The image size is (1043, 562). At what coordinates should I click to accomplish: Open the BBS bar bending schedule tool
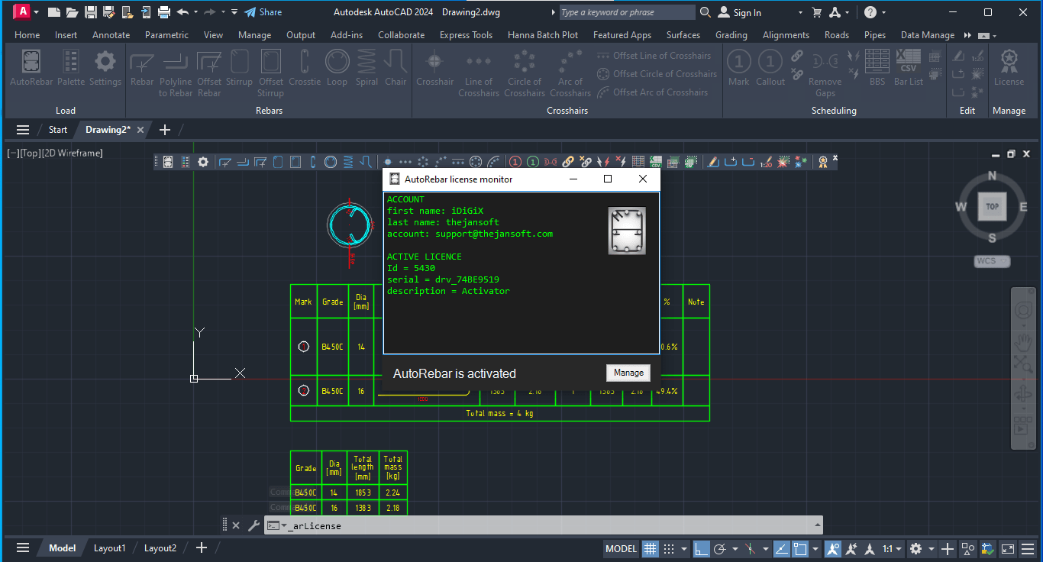pos(877,68)
